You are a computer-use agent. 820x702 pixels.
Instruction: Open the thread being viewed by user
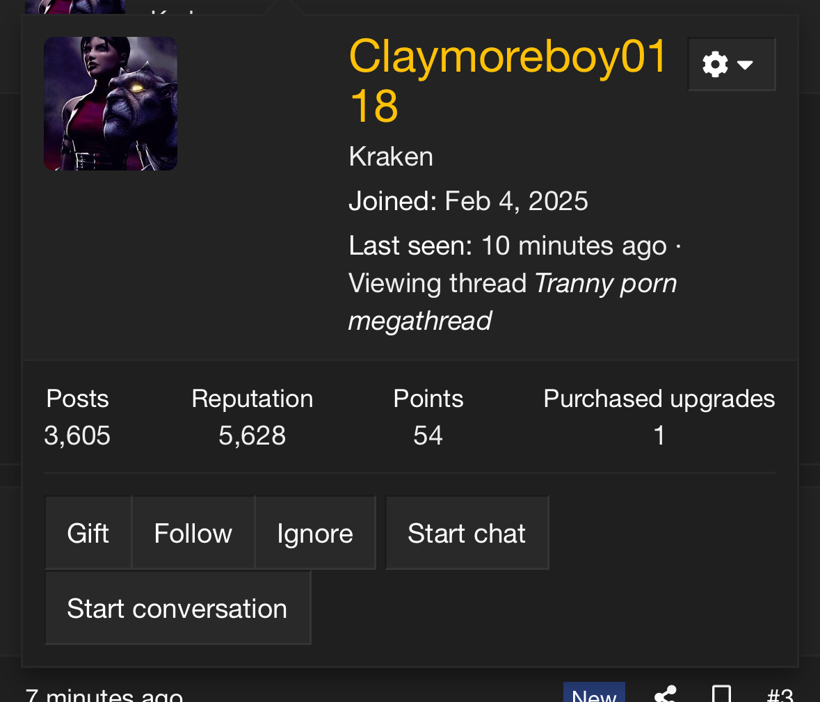(513, 302)
